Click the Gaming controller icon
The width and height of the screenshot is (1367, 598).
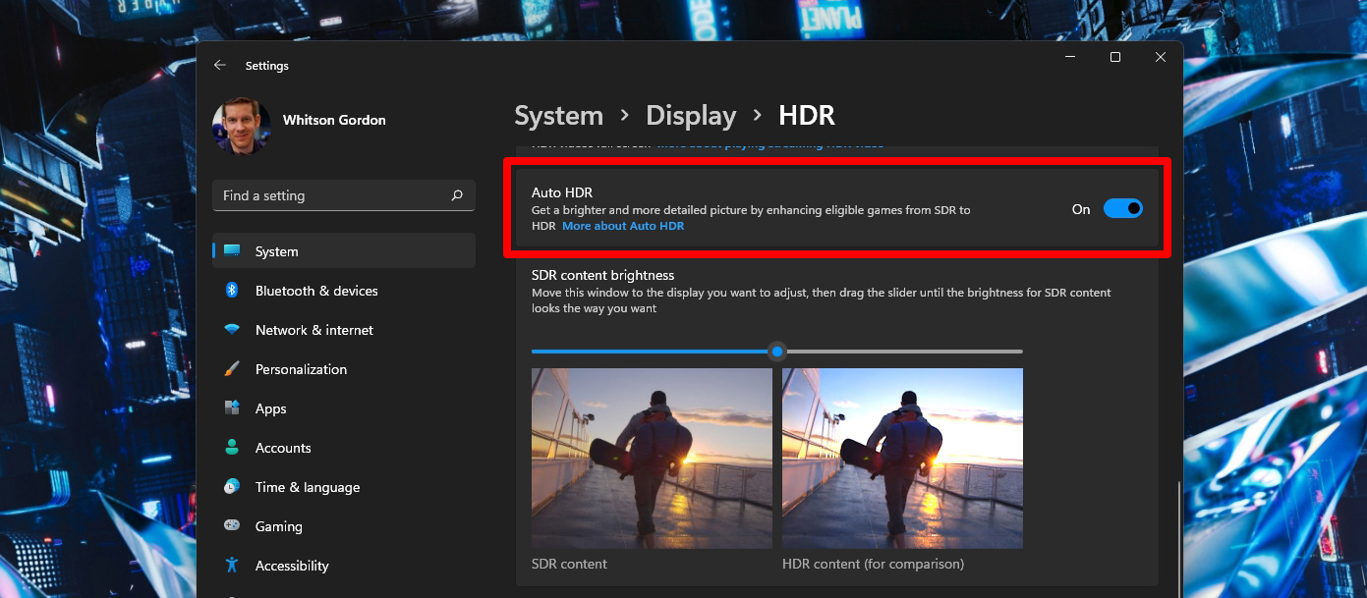232,526
